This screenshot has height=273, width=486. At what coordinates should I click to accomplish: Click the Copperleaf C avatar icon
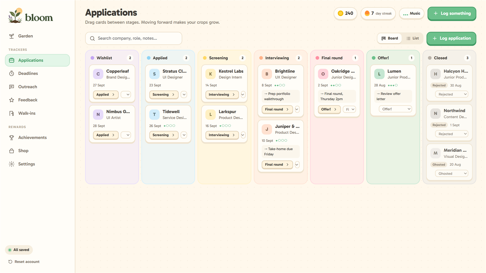point(98,74)
